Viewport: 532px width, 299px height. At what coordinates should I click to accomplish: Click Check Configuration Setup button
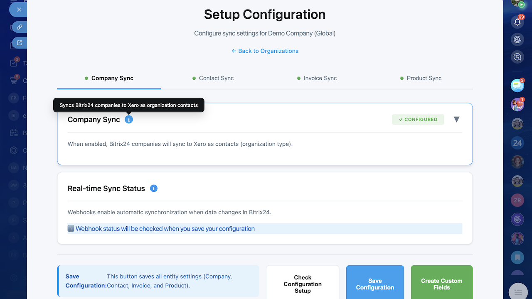coord(303,284)
